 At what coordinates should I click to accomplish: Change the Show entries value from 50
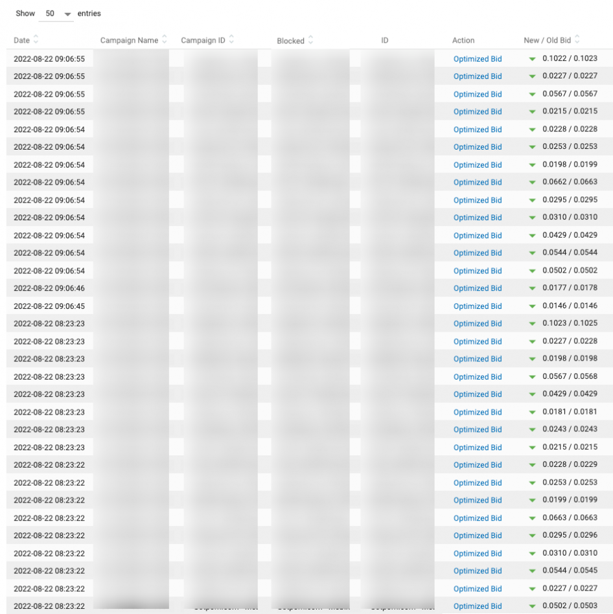coord(55,13)
